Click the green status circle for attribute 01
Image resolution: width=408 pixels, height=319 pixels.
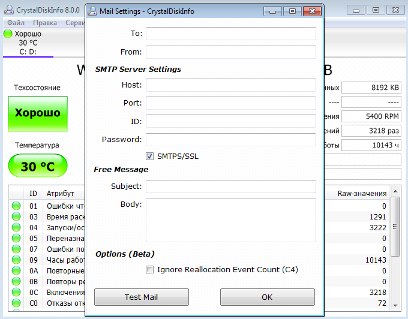tap(16, 206)
